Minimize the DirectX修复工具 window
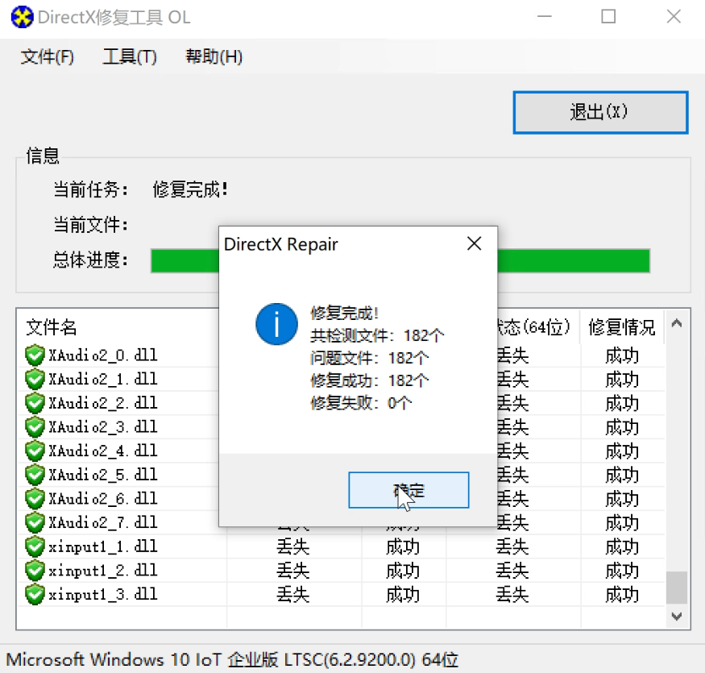The height and width of the screenshot is (673, 705). (x=544, y=17)
